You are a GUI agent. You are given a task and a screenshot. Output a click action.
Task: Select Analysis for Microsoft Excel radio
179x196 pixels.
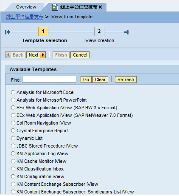[x=13, y=92]
